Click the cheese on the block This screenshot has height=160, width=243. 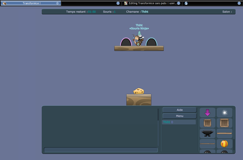coord(139,91)
